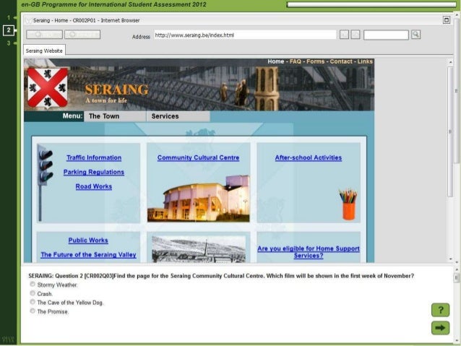Image resolution: width=461 pixels, height=346 pixels.
Task: Click the browser window maximize icon
Action: [446, 20]
